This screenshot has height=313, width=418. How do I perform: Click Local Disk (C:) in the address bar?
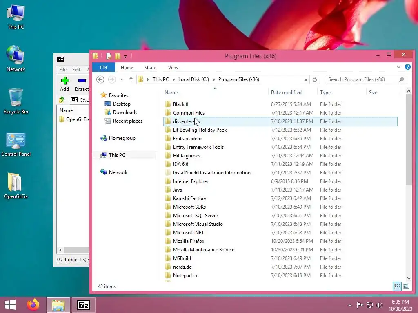click(x=193, y=79)
